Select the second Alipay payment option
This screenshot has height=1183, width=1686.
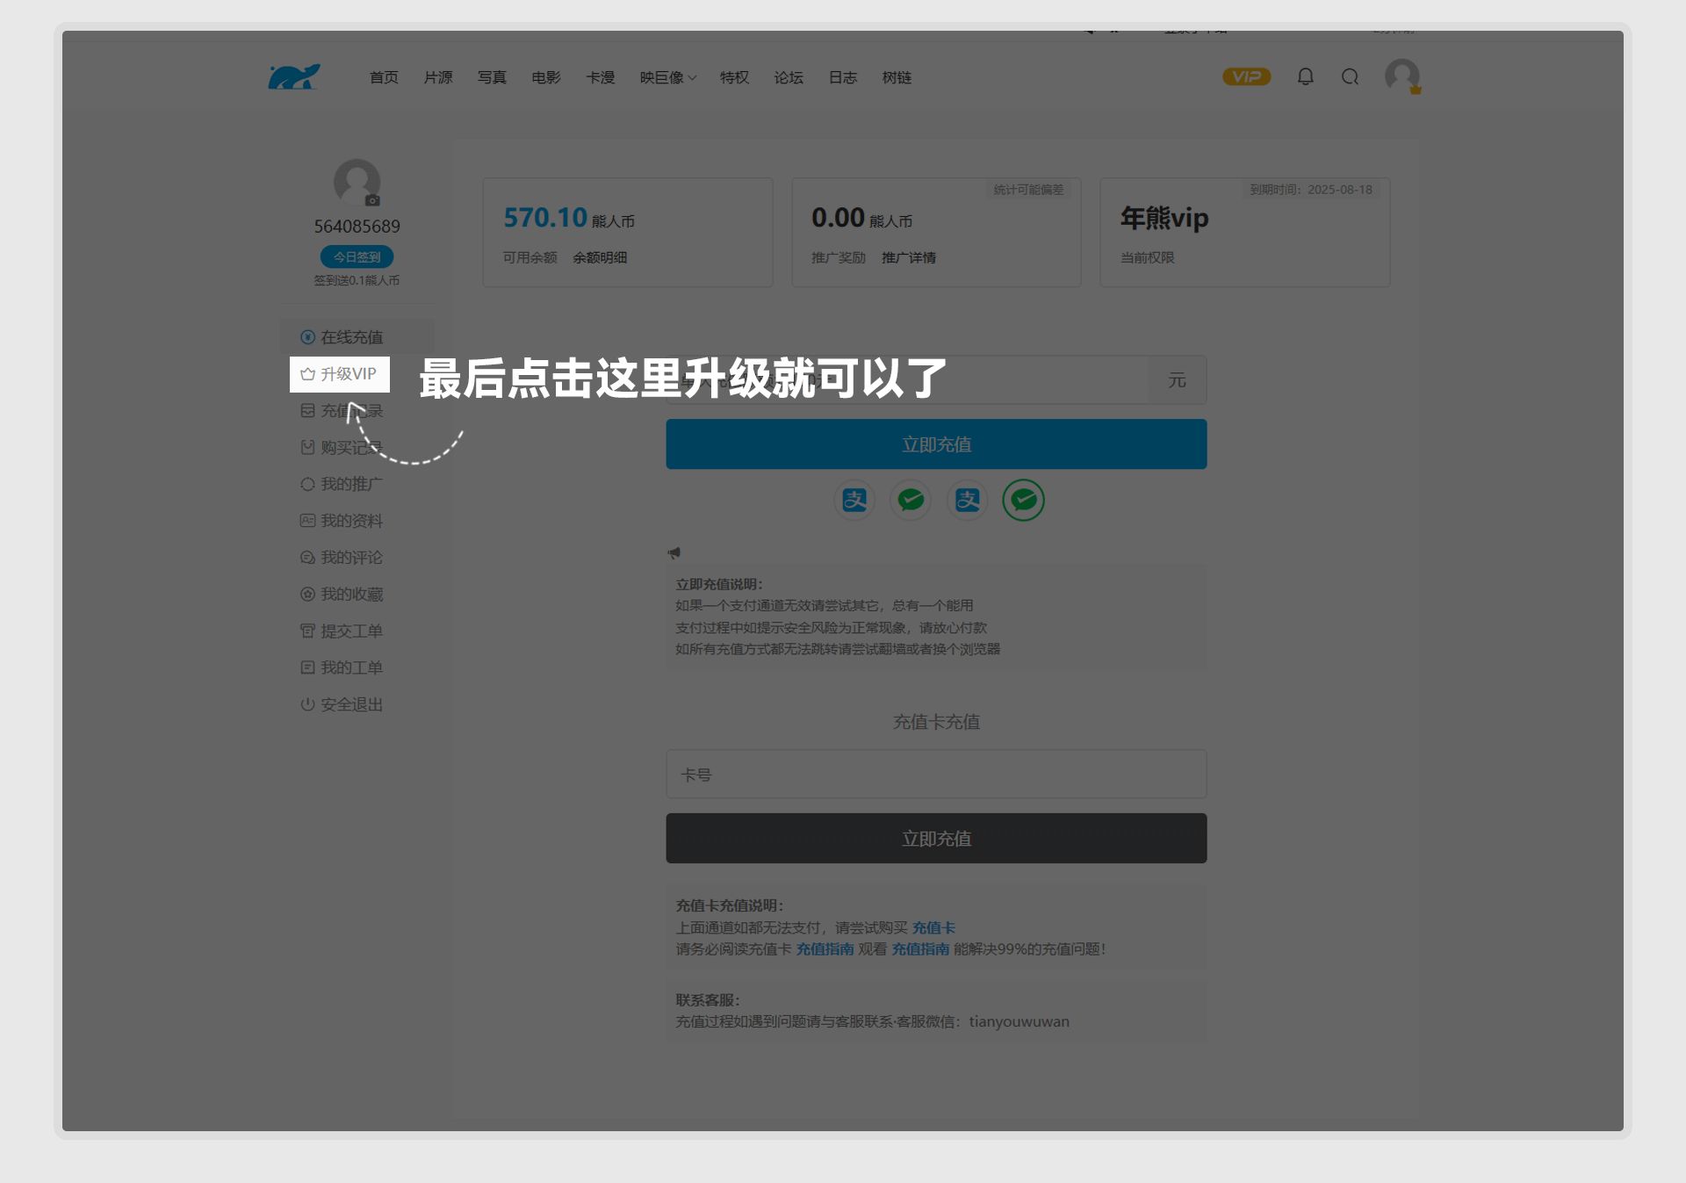968,501
